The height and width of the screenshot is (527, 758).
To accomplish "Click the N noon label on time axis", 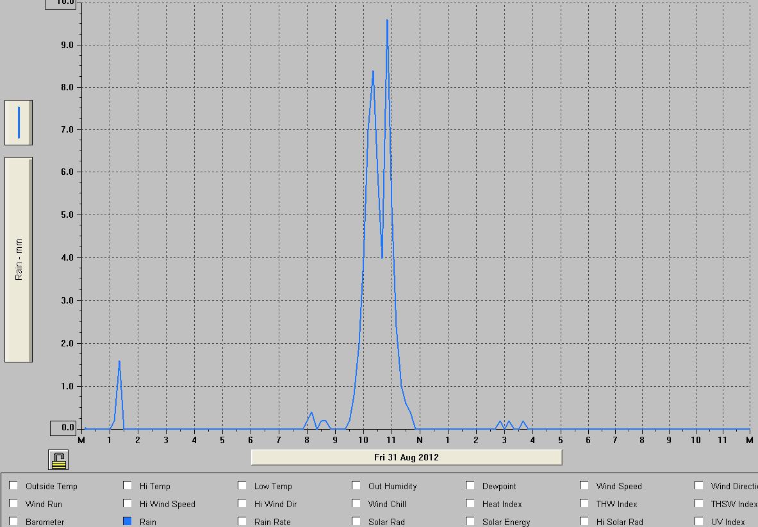I will (420, 440).
